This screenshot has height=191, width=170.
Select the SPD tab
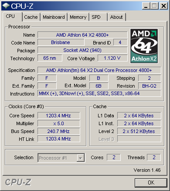[x=98, y=17]
